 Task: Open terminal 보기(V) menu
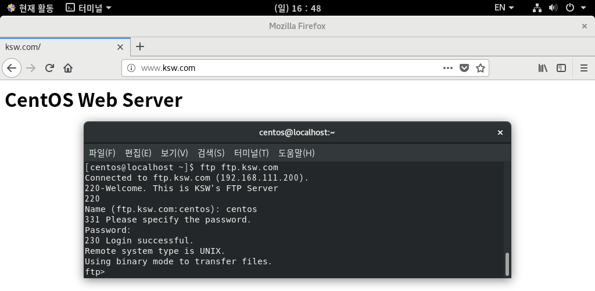click(174, 153)
